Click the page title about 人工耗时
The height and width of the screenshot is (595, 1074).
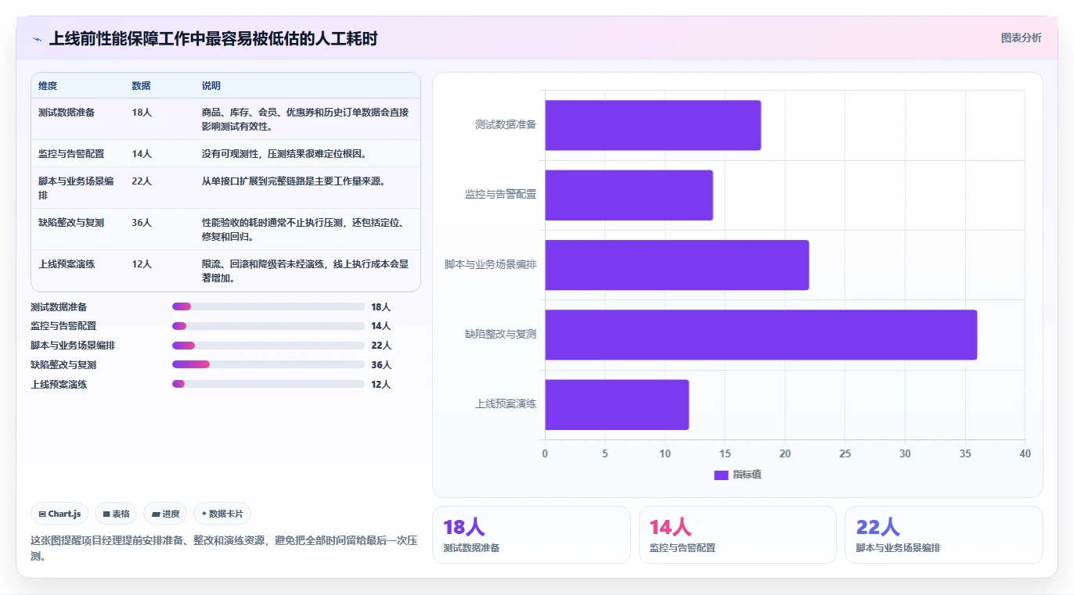pyautogui.click(x=213, y=39)
